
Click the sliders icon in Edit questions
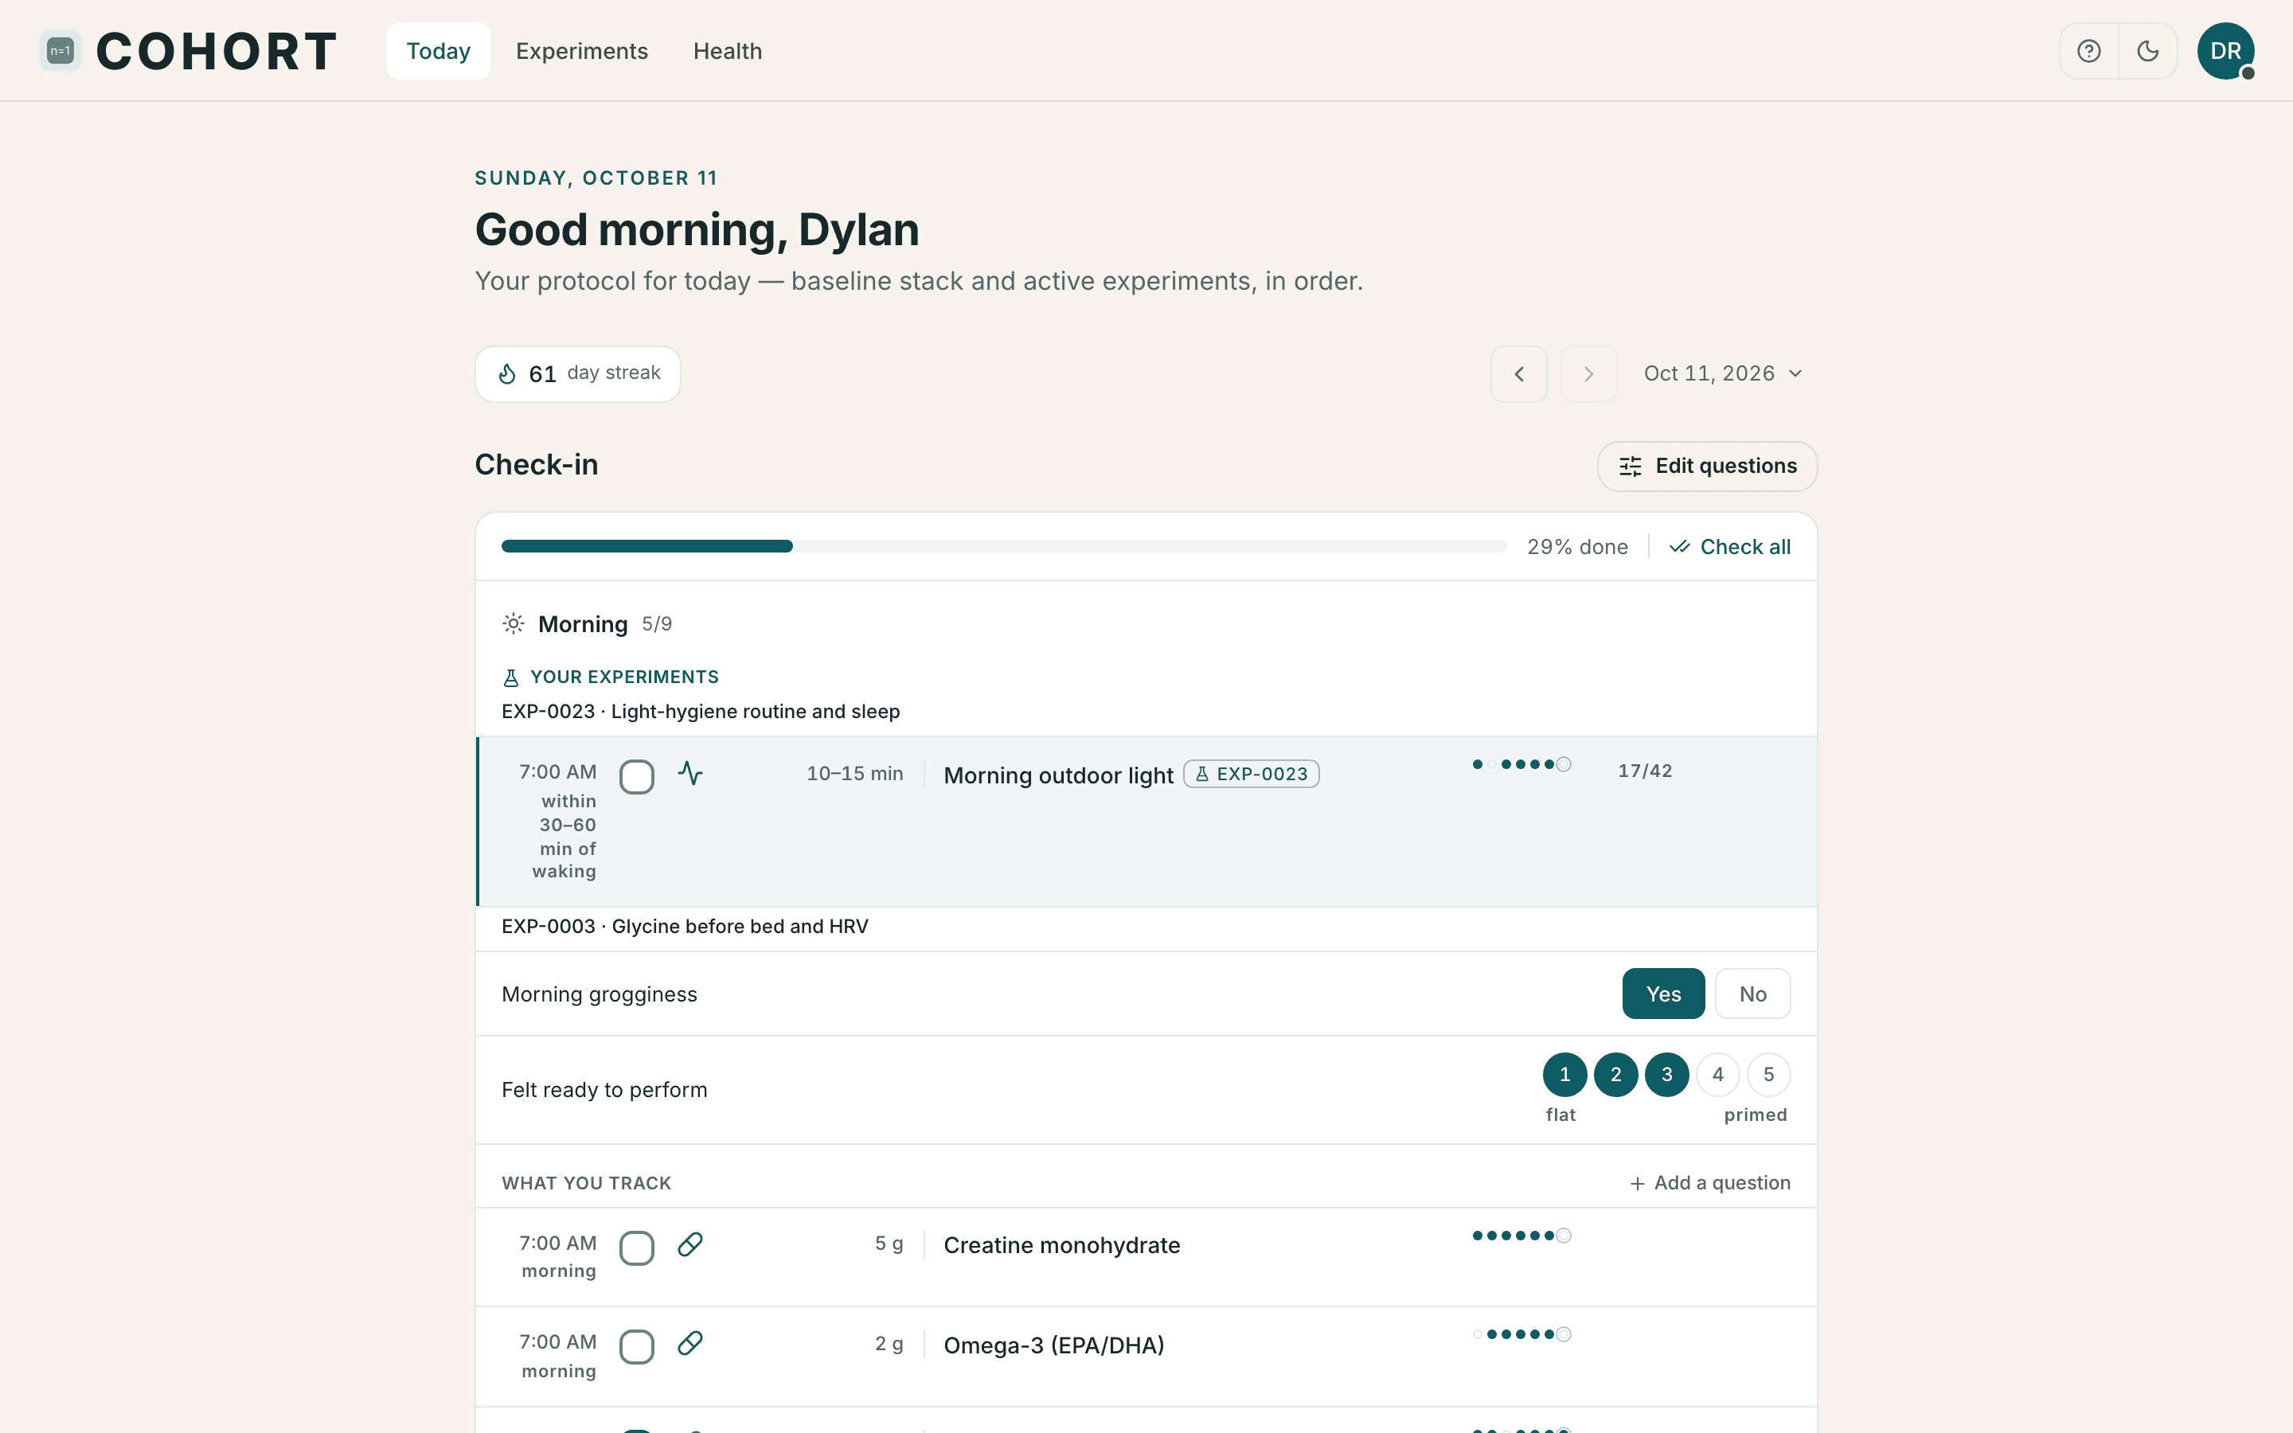[1630, 467]
